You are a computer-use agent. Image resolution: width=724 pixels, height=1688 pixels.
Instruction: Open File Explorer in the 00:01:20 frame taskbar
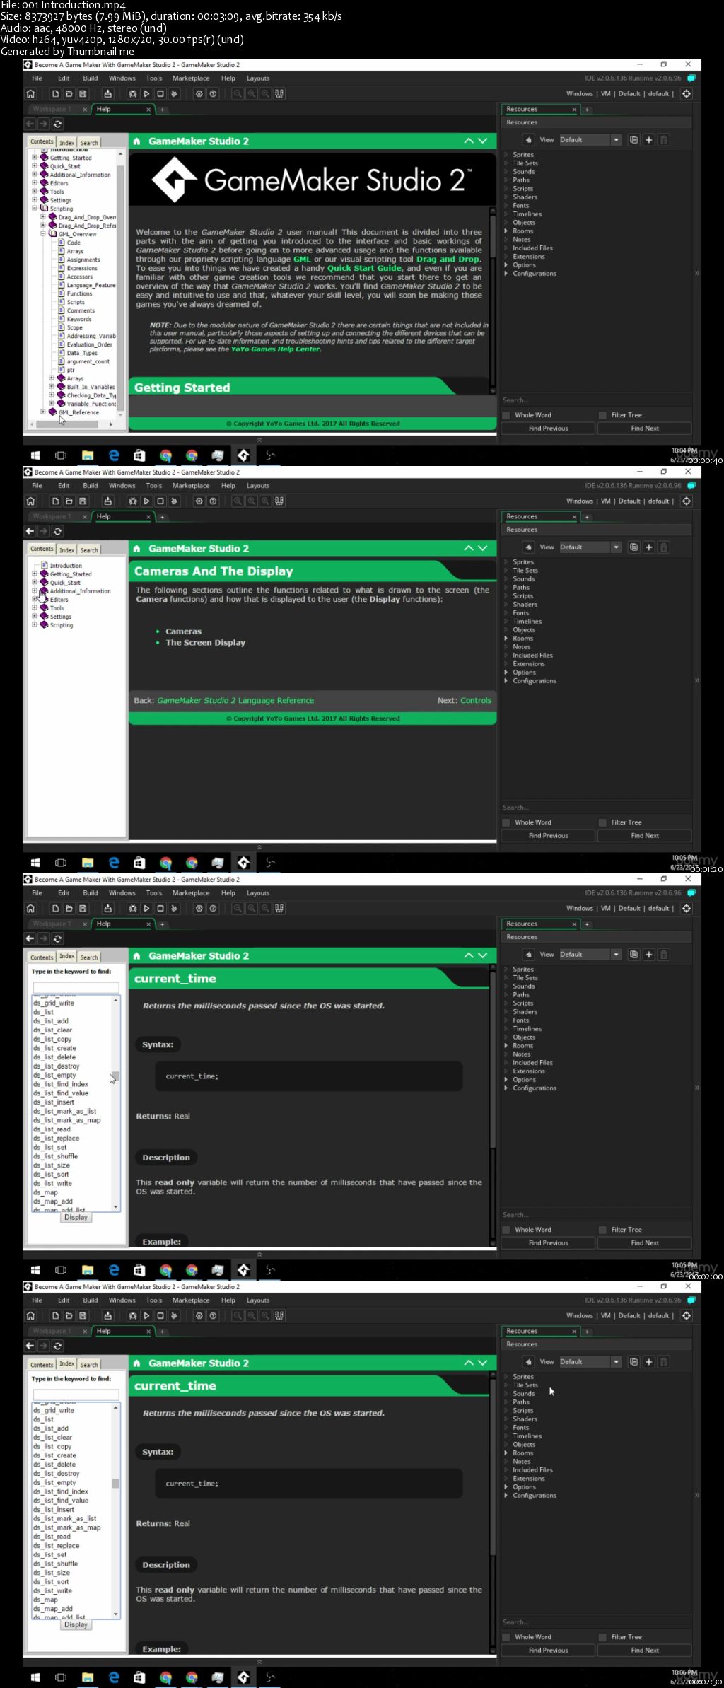pos(88,863)
